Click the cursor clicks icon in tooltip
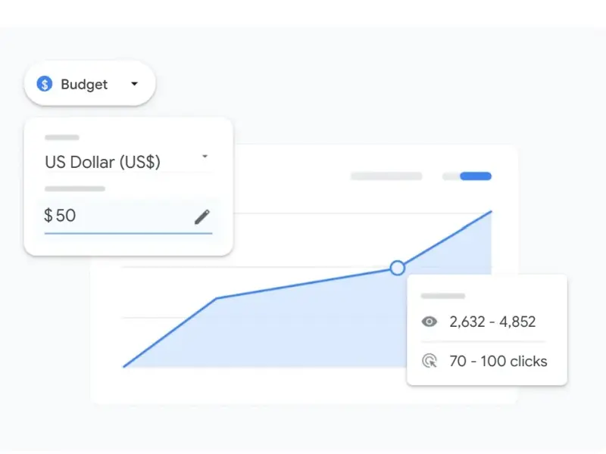Screen dimensions: 606x454 (x=430, y=361)
